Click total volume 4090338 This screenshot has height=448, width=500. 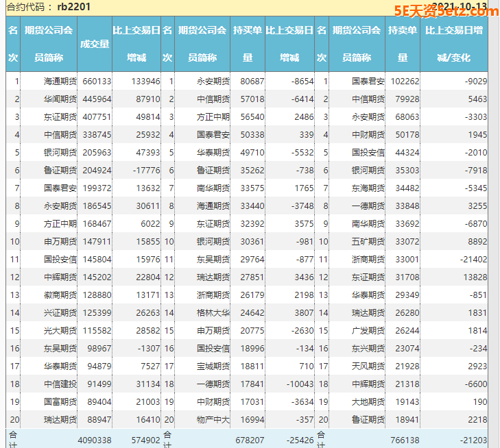point(95,440)
